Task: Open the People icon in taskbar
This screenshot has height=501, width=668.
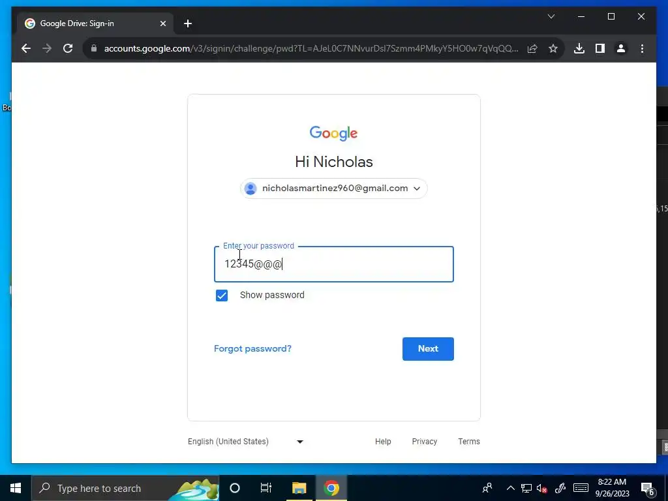Action: (x=487, y=488)
